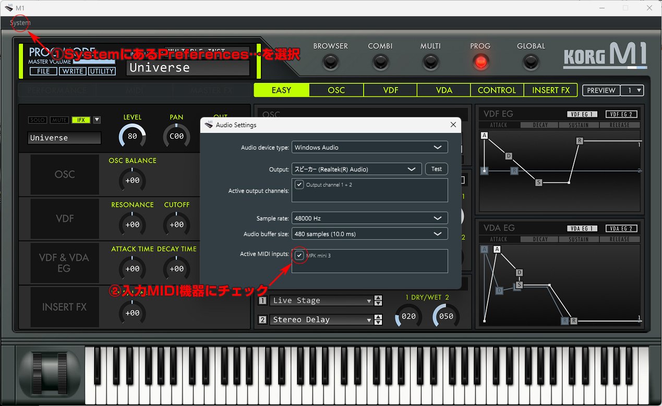Click the RESONANCE knob
The image size is (662, 406).
tap(133, 225)
